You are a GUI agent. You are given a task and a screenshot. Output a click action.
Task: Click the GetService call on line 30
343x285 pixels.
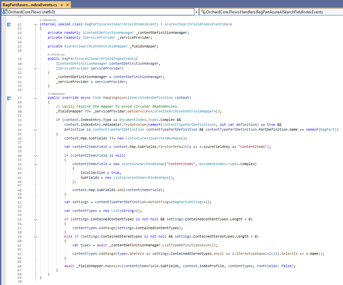click(138, 111)
